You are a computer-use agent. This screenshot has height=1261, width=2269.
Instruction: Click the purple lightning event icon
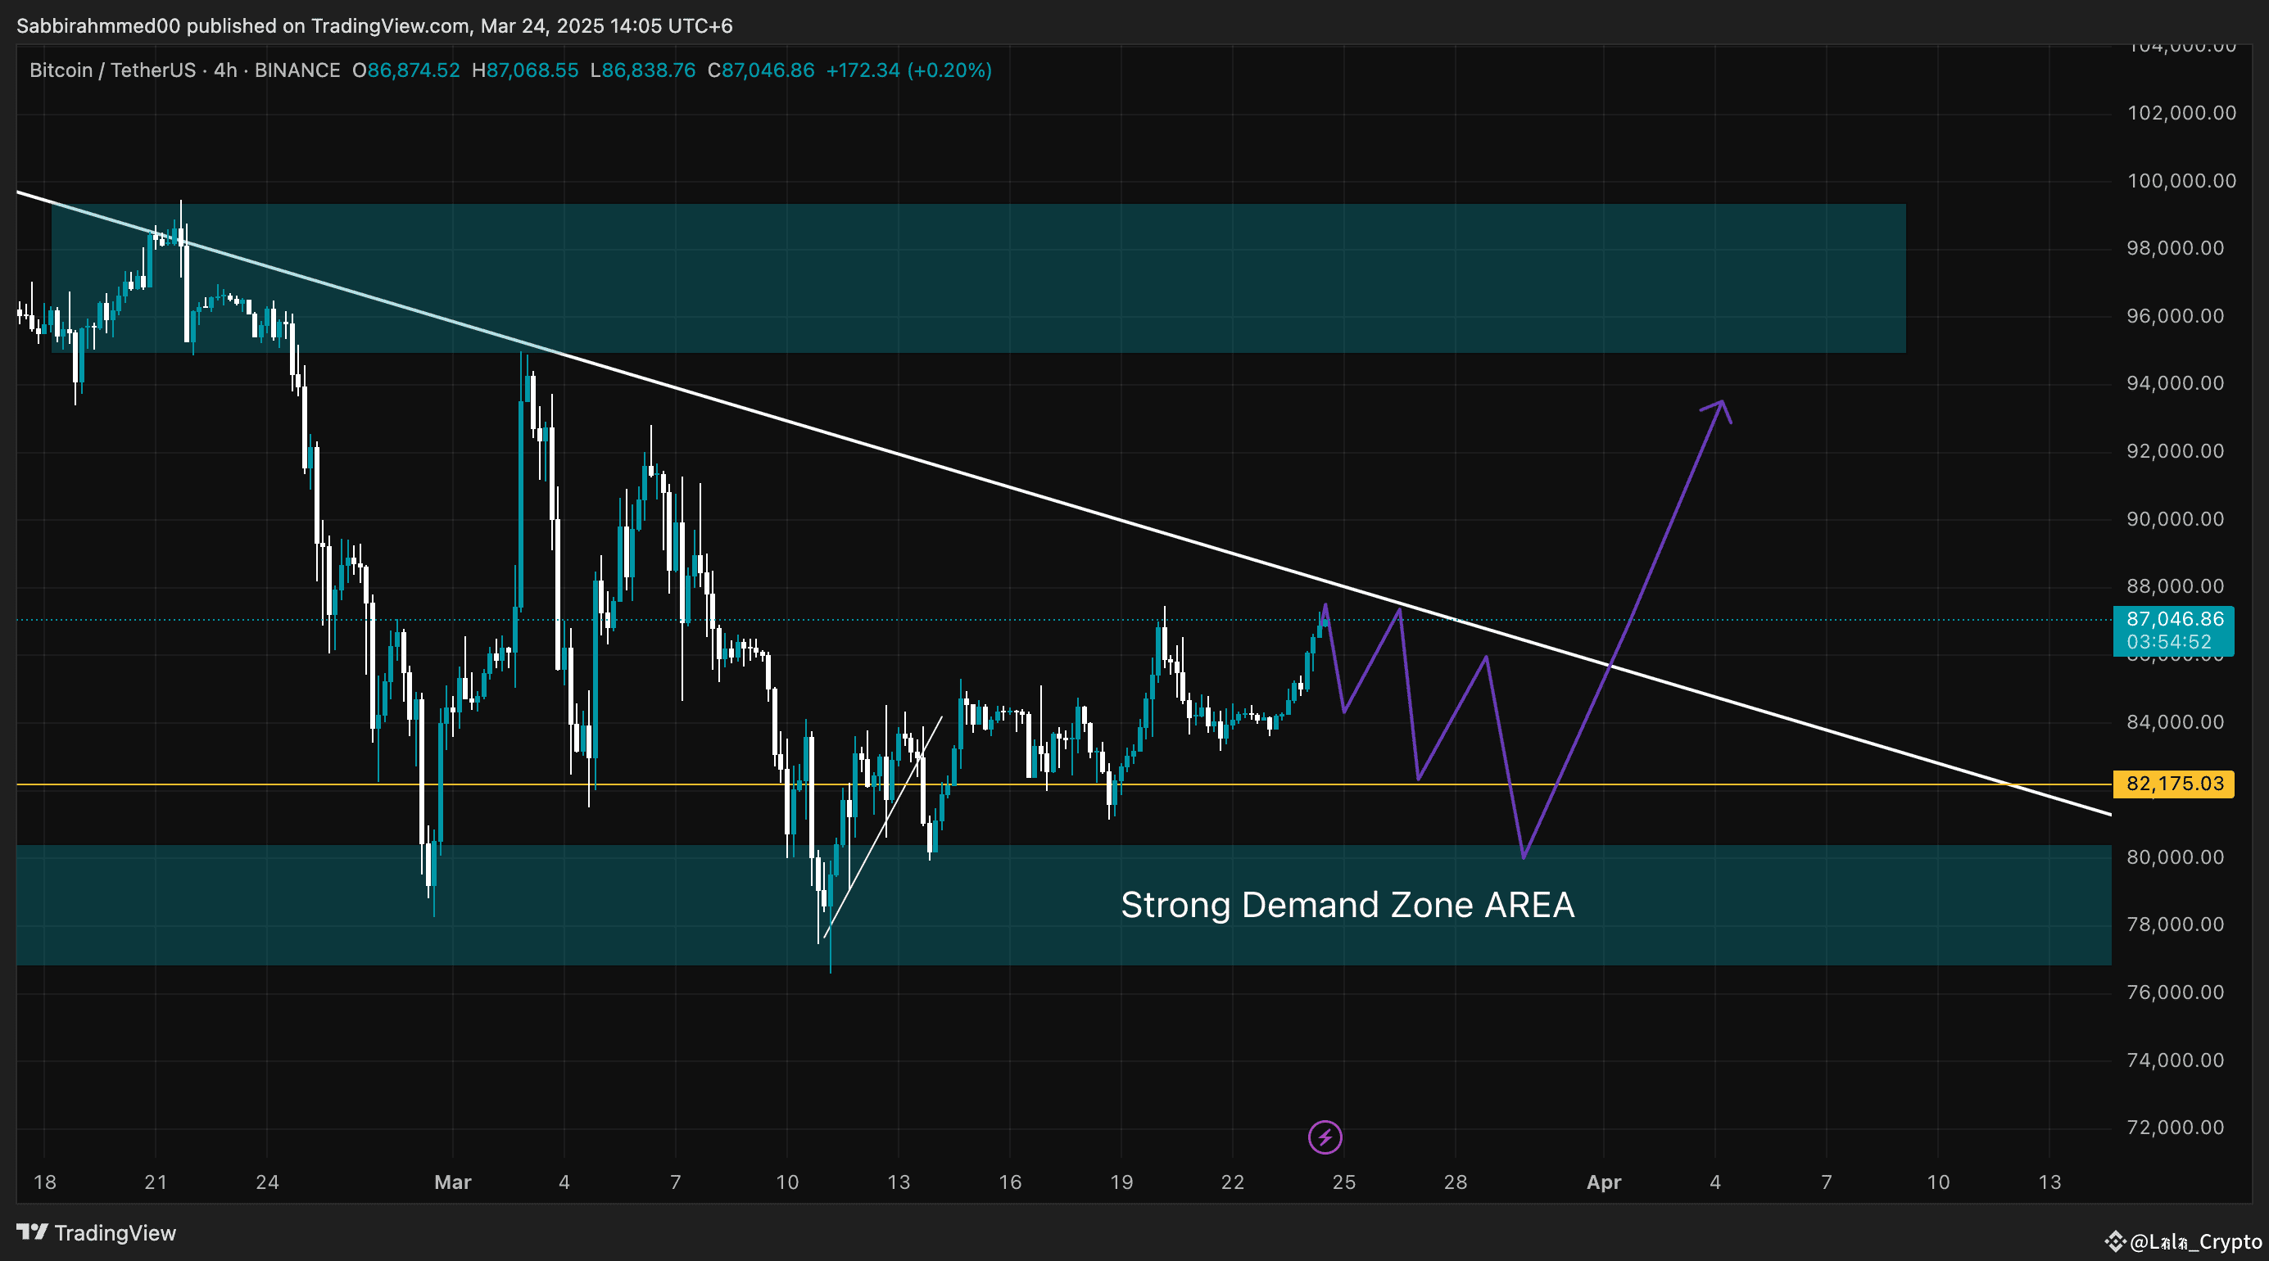tap(1325, 1137)
